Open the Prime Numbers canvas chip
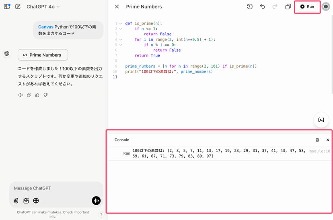The width and height of the screenshot is (333, 220). point(43,55)
